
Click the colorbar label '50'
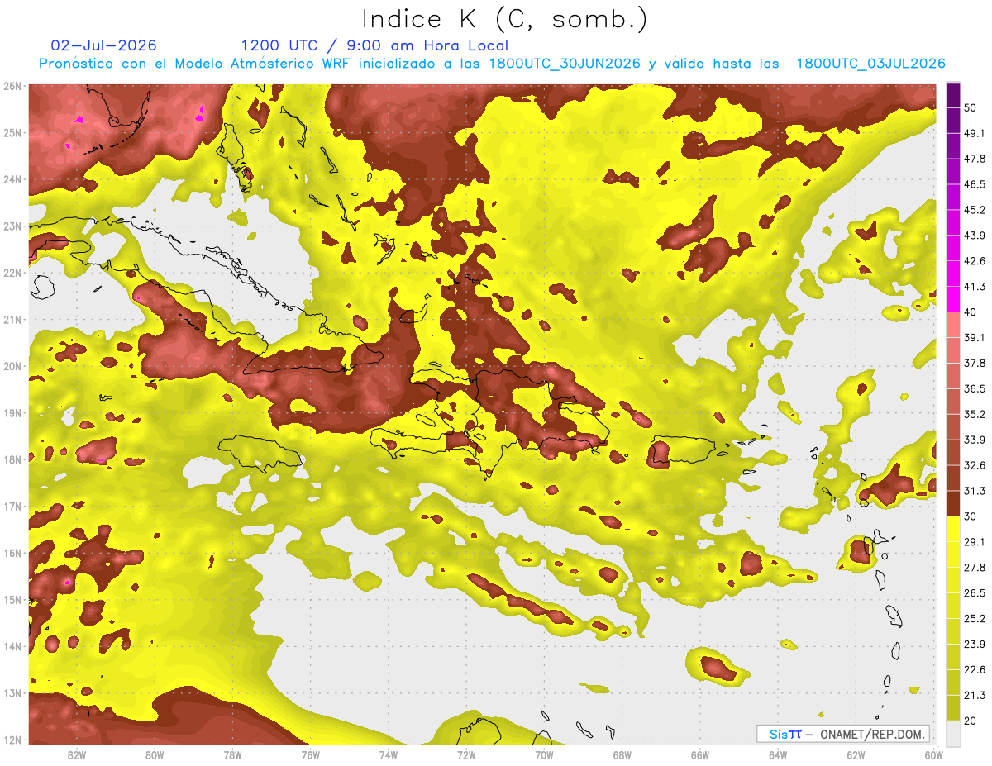(x=971, y=108)
